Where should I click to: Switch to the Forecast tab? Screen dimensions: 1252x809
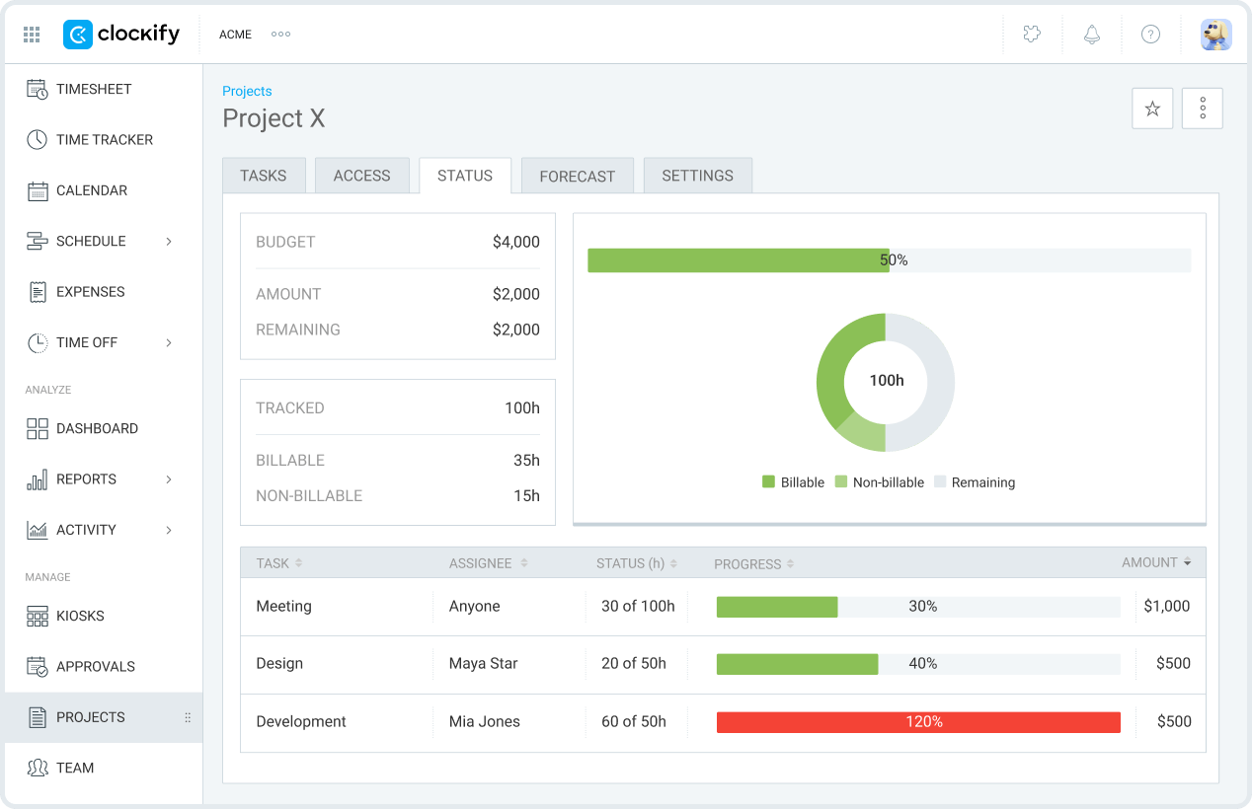click(x=577, y=175)
